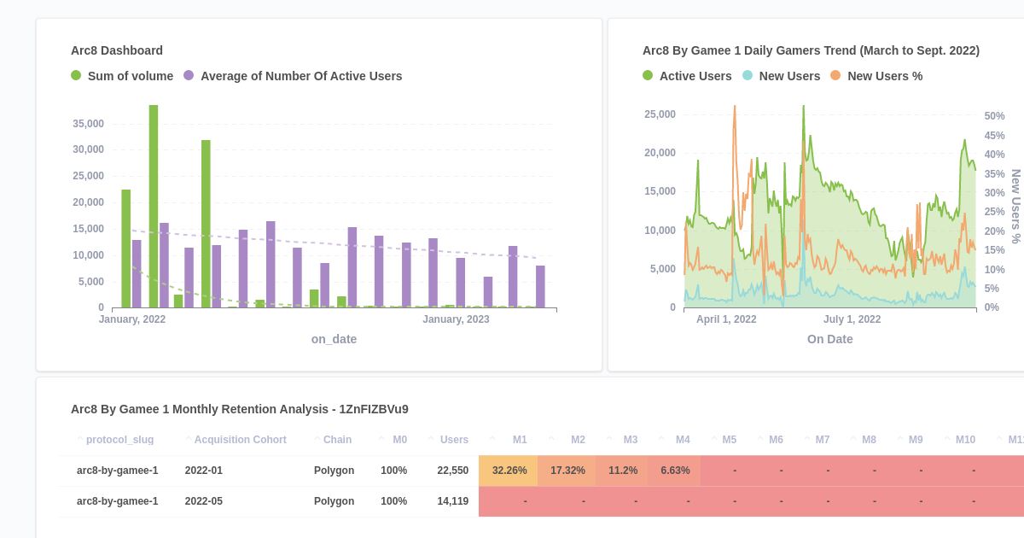Click the on_date axis label
1024x538 pixels.
pyautogui.click(x=334, y=339)
